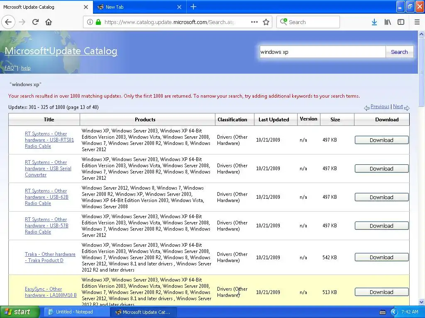Sort by the Version column header
The image size is (425, 318).
pyautogui.click(x=308, y=119)
